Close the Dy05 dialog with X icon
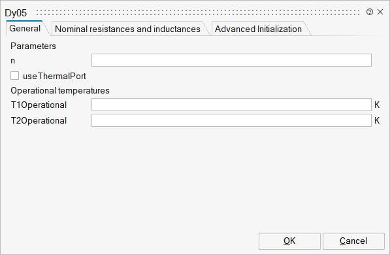This screenshot has width=390, height=255. click(x=380, y=12)
